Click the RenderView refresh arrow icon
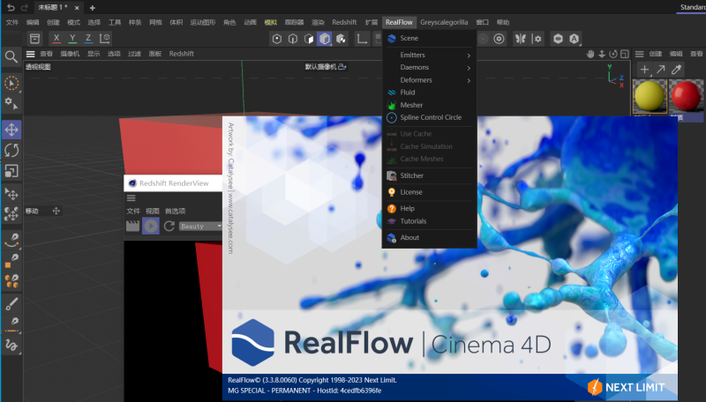The width and height of the screenshot is (706, 402). pyautogui.click(x=169, y=226)
